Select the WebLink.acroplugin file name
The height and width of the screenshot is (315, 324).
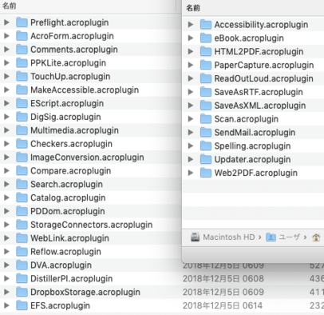(x=69, y=238)
